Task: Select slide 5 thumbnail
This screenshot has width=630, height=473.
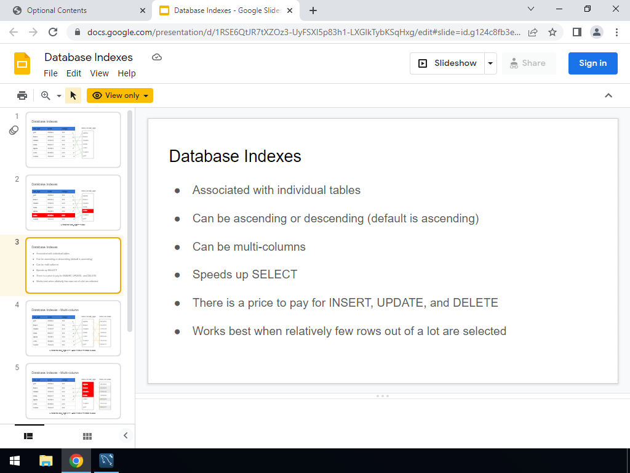Action: (x=73, y=391)
